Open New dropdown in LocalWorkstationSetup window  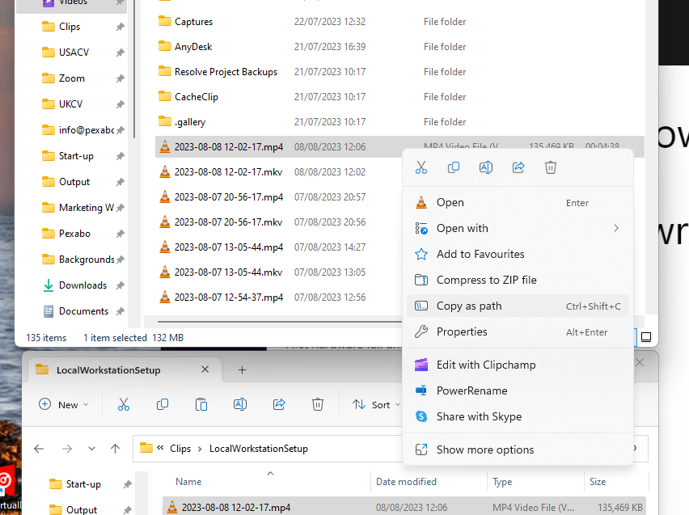64,405
